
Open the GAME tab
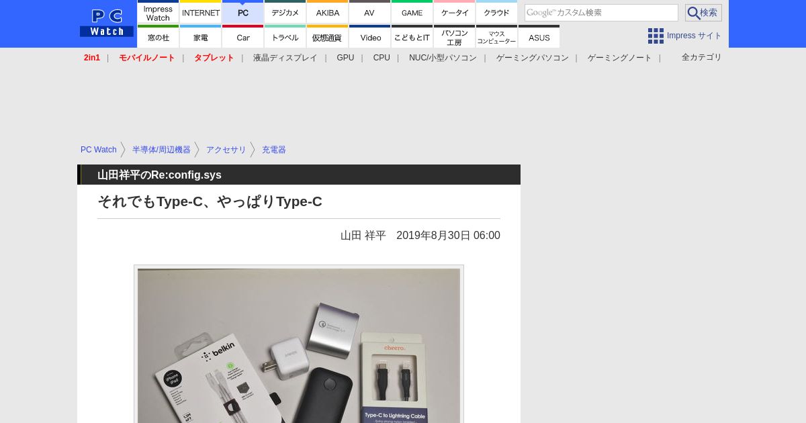[x=412, y=12]
